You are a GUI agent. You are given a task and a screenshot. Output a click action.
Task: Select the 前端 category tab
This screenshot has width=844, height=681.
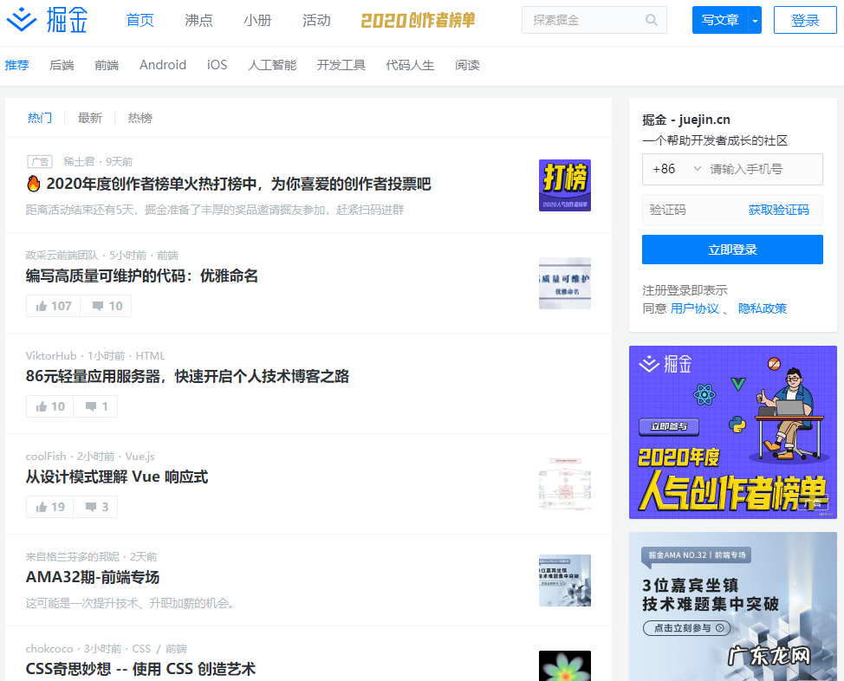(106, 64)
